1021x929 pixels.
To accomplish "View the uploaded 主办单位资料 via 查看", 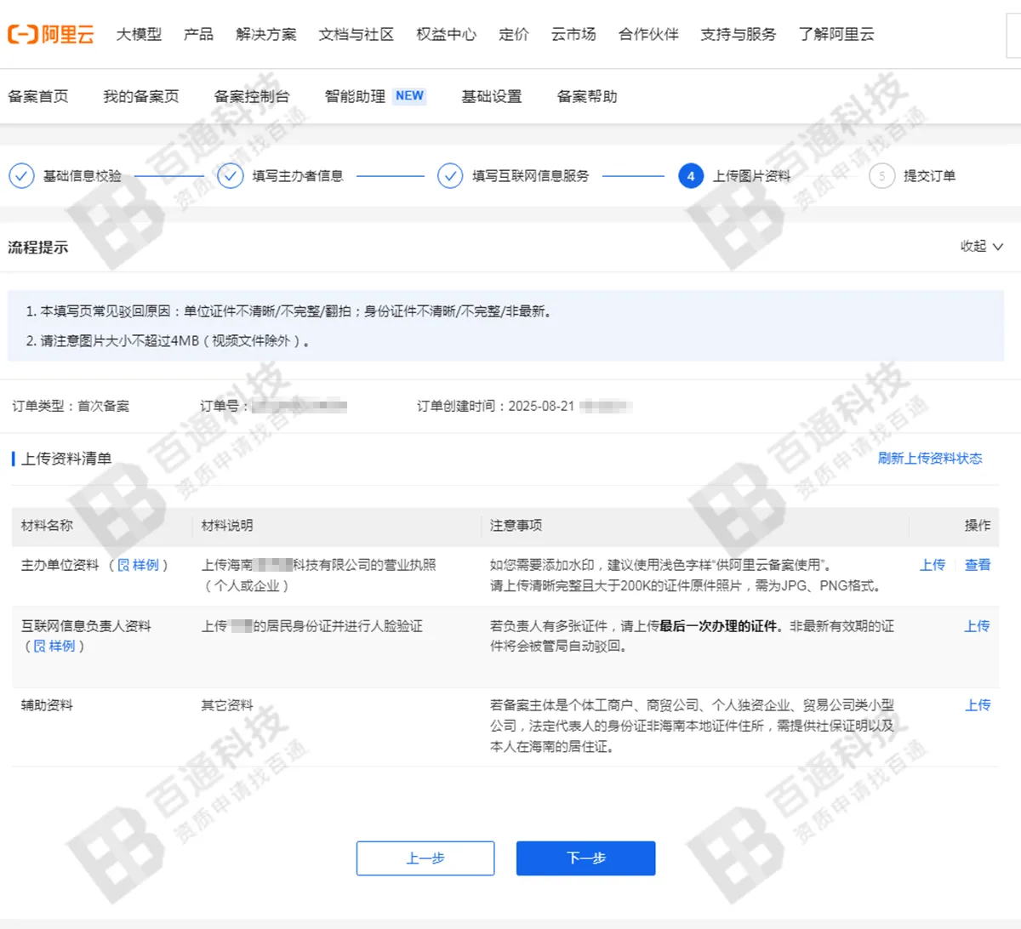I will click(978, 565).
